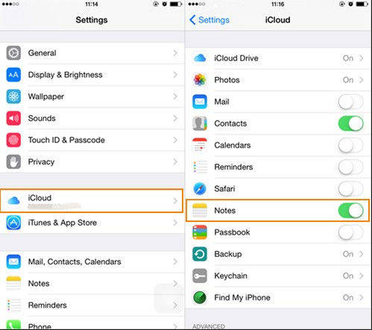Image resolution: width=372 pixels, height=330 pixels.
Task: Tap the iTunes & App Store icon
Action: [13, 223]
